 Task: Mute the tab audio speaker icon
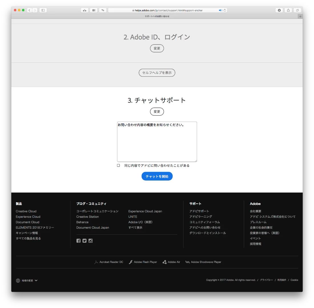pyautogui.click(x=220, y=10)
